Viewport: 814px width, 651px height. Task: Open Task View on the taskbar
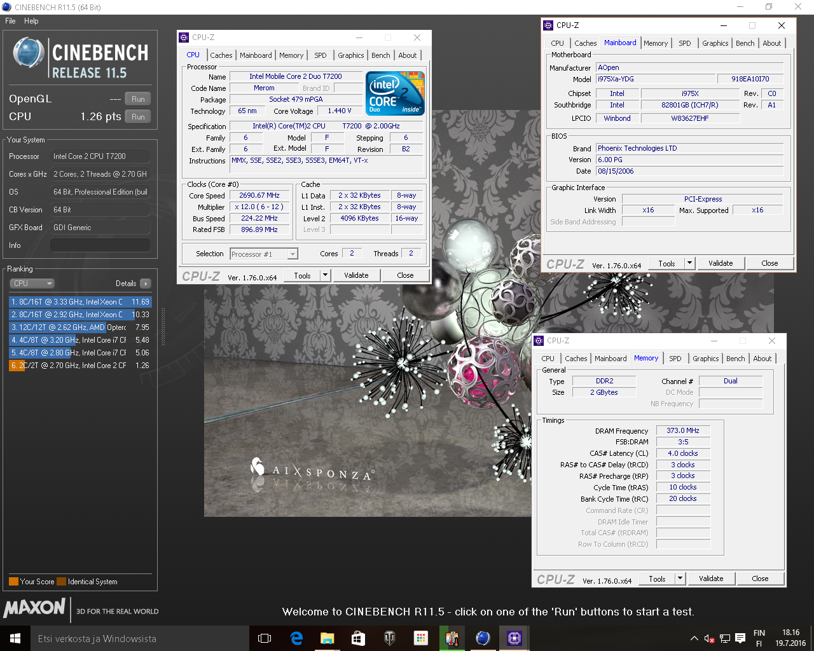click(x=265, y=638)
